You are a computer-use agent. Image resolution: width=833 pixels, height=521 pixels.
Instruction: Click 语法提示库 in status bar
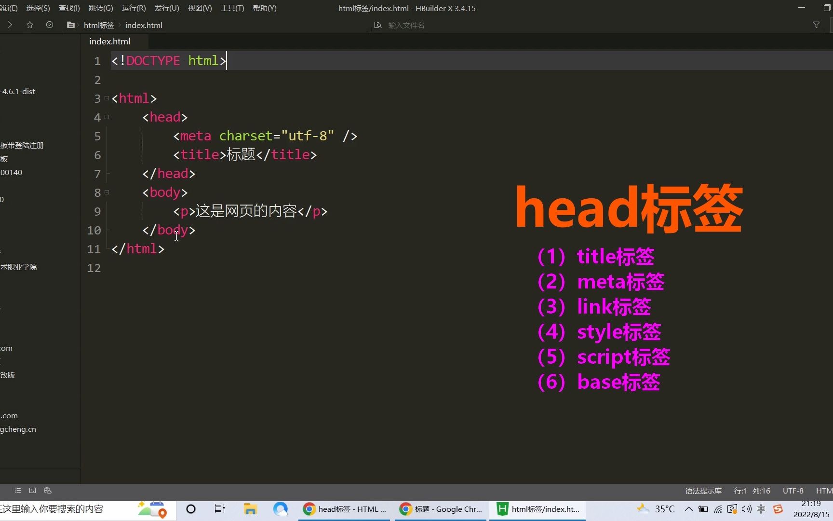(703, 491)
